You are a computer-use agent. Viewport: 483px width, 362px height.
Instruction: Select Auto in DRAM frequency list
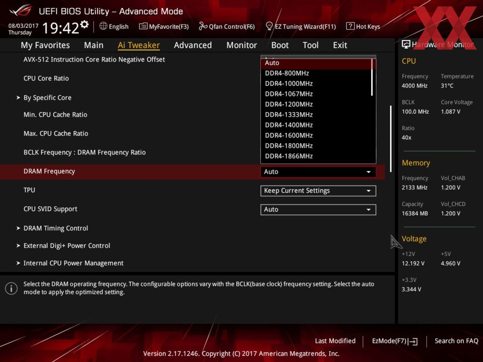pos(316,63)
